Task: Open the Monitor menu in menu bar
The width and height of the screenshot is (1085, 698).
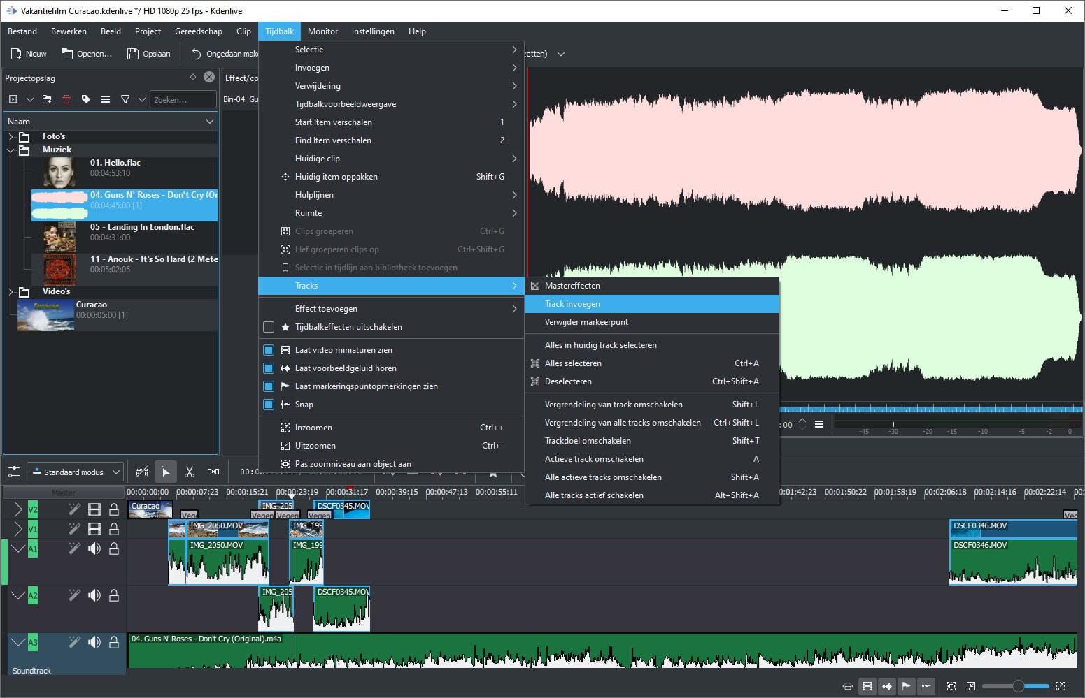Action: pos(322,31)
